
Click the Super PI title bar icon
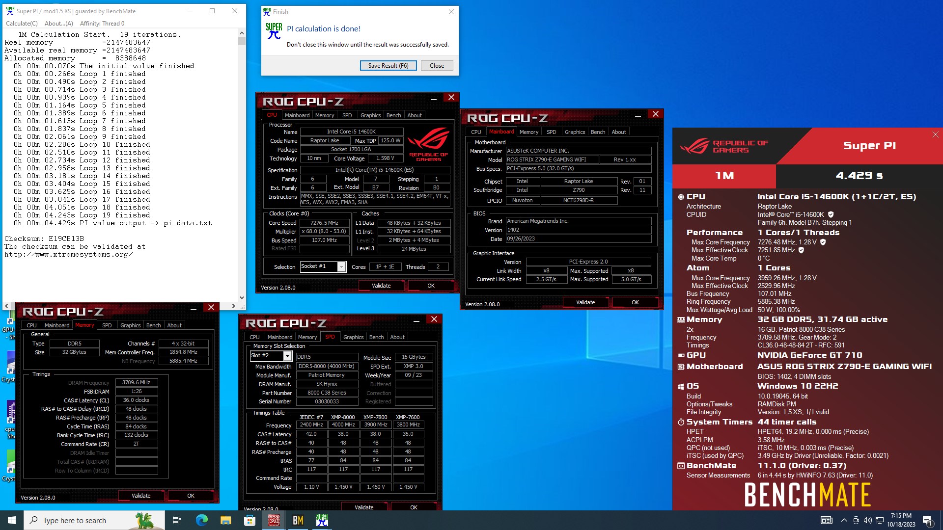[10, 11]
